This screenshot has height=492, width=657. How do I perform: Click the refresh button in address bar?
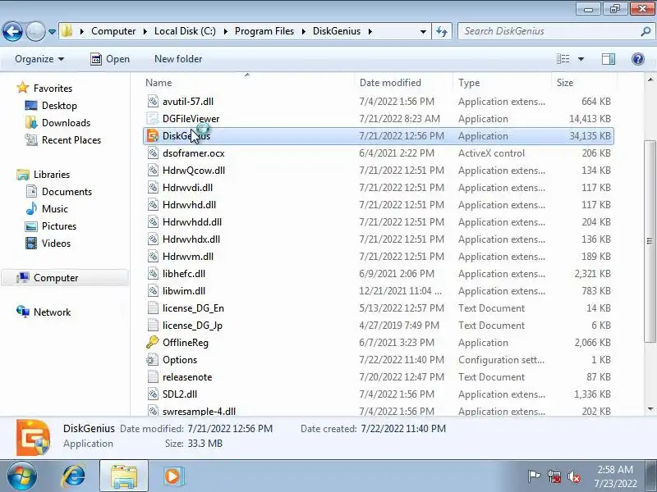point(442,31)
